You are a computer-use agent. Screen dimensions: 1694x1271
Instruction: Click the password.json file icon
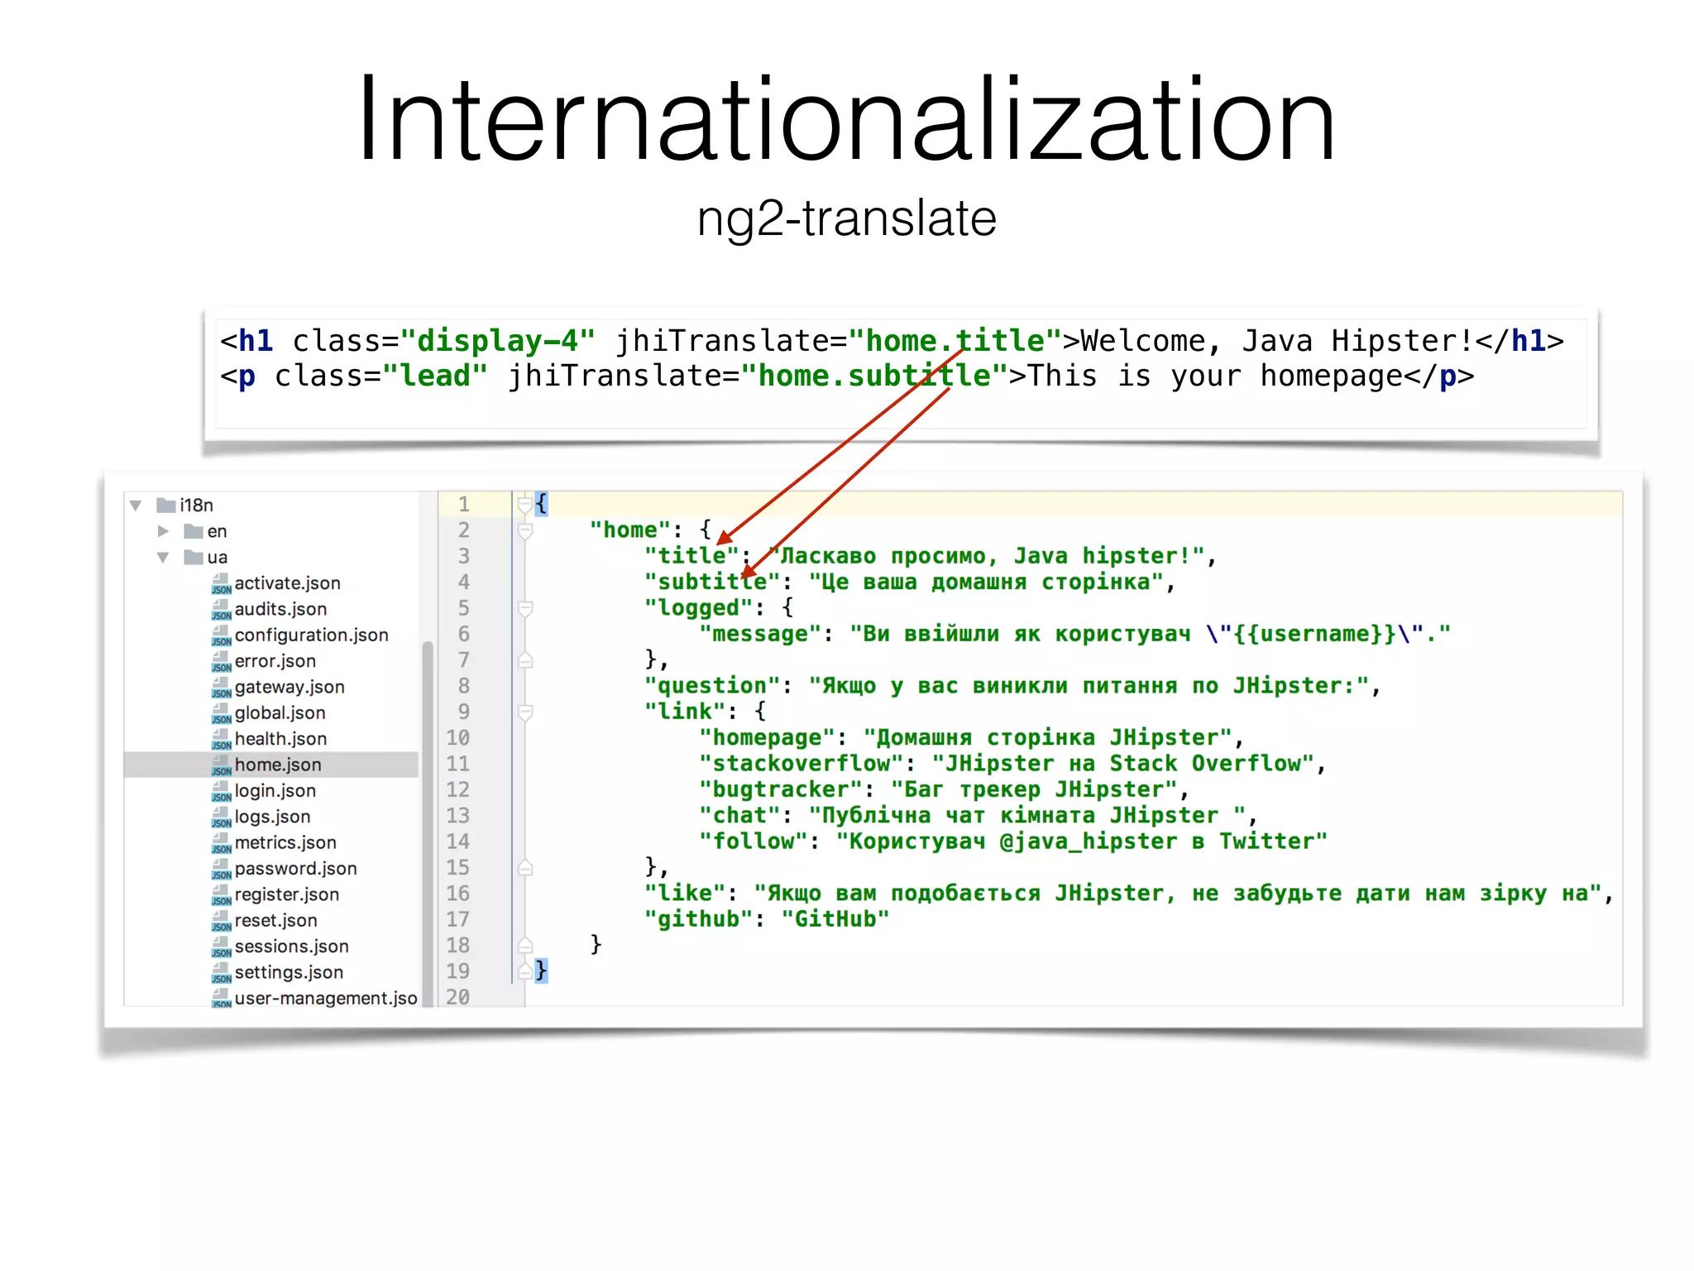[x=221, y=869]
